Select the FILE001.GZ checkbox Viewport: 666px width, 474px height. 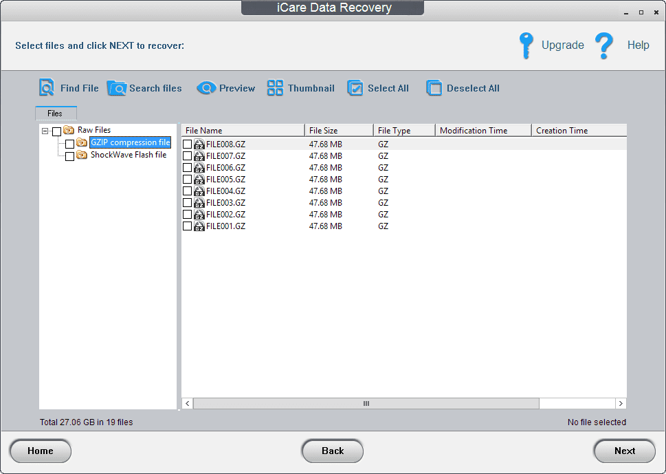point(188,226)
